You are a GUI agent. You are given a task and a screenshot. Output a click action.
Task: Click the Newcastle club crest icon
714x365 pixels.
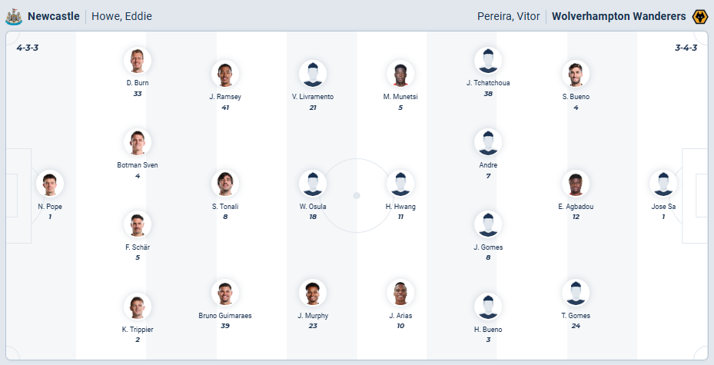click(14, 16)
